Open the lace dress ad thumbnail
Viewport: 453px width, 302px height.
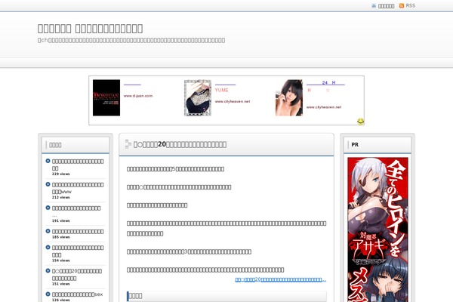[198, 97]
